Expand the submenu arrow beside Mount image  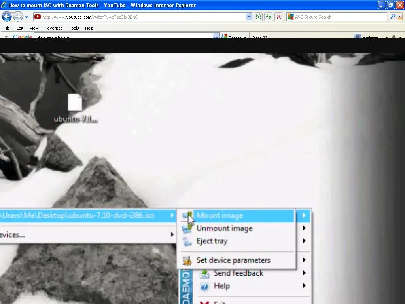[304, 215]
